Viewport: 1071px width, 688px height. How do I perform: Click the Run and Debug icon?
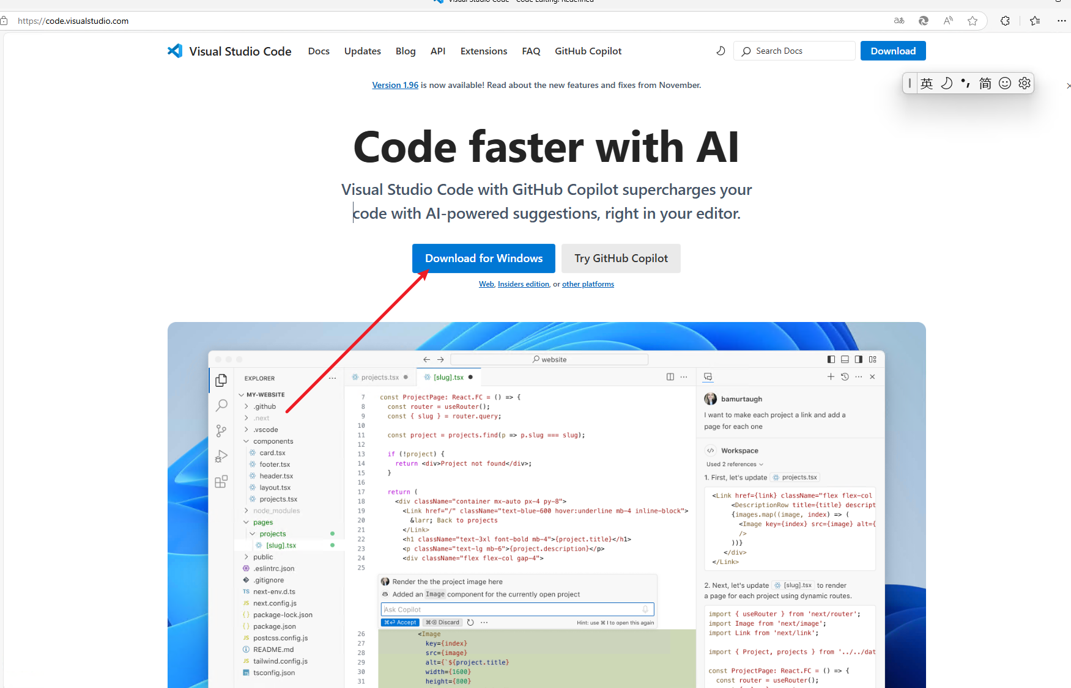[221, 456]
